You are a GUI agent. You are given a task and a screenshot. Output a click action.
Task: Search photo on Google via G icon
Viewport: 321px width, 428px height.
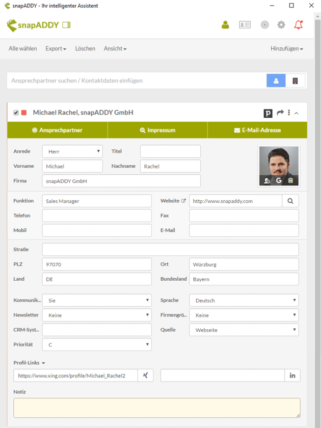pos(279,180)
